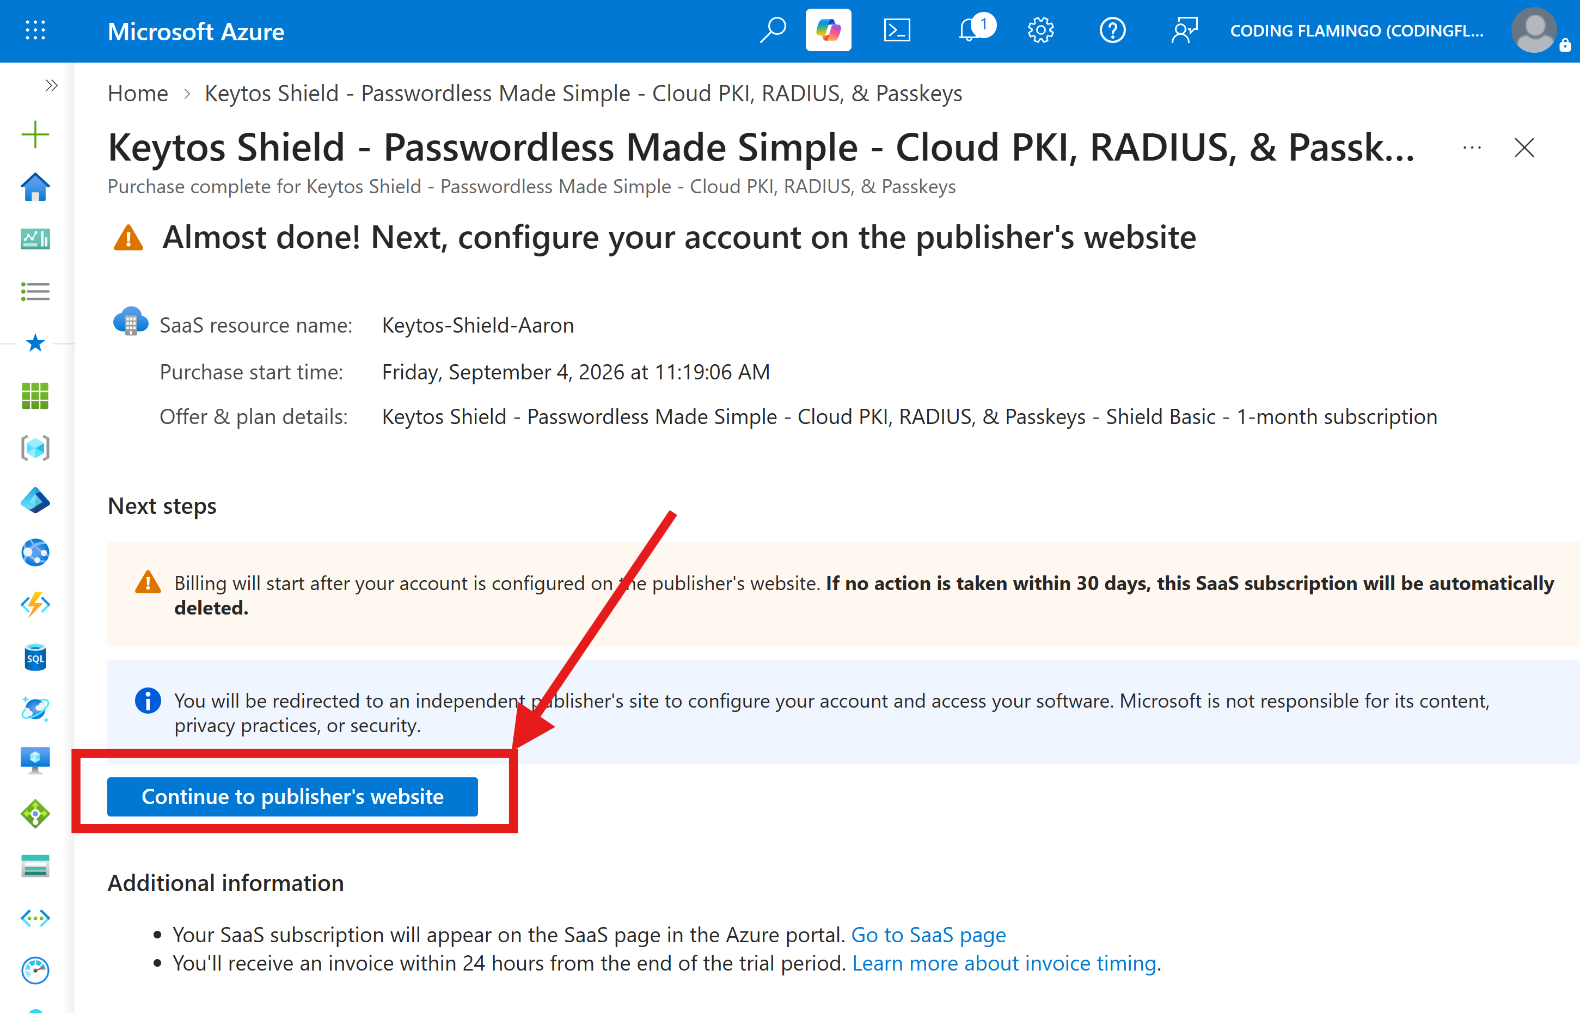Open Learn more about invoice timing
The image size is (1580, 1013).
[1004, 963]
